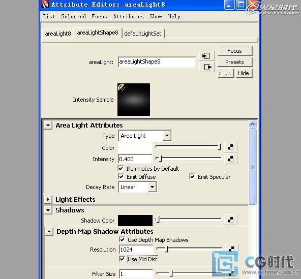Click the output connection arrow icon

[206, 67]
